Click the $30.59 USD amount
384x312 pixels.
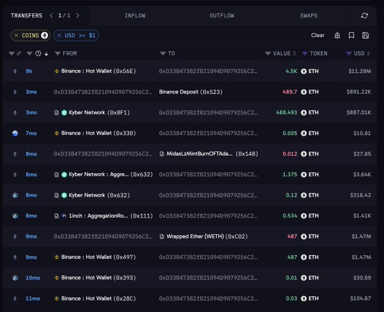(x=362, y=278)
